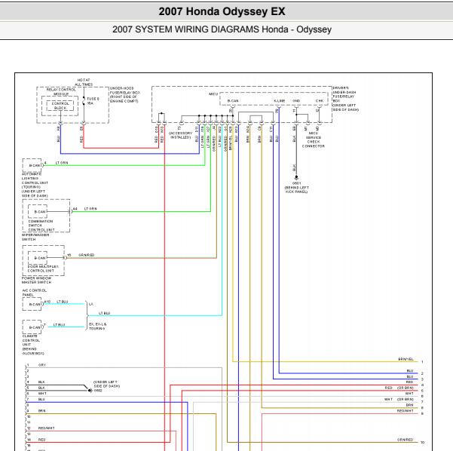Screen dimensions: 453x451
Task: Select the 'LX' trim label
Action: pyautogui.click(x=91, y=304)
